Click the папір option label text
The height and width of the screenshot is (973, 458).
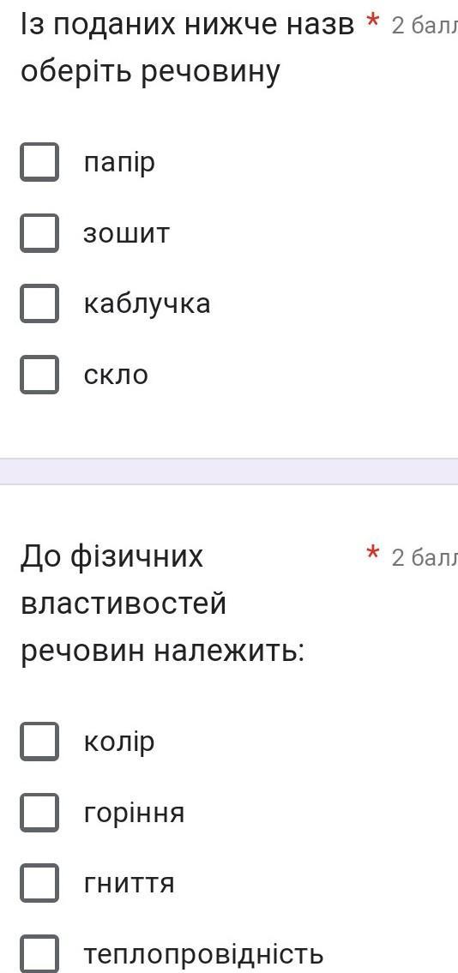tap(119, 163)
